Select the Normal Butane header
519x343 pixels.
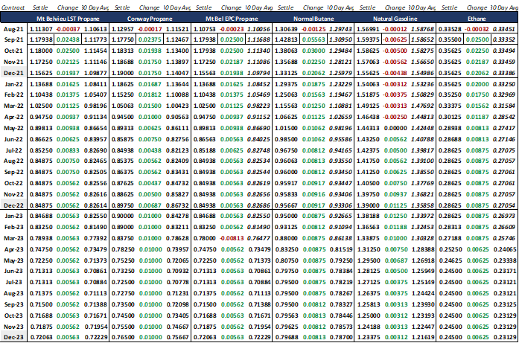coord(313,19)
